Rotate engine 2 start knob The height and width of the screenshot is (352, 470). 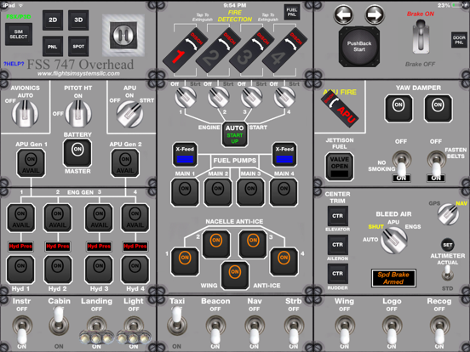[x=219, y=97]
